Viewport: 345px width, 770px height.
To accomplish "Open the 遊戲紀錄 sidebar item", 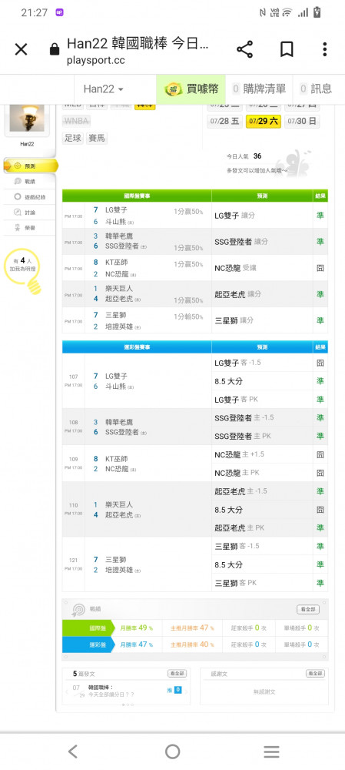I will 29,197.
